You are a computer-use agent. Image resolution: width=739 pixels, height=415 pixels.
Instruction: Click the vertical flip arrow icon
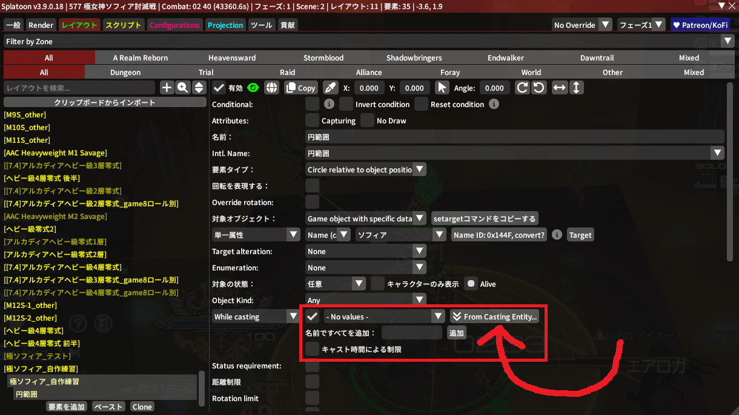(x=576, y=88)
